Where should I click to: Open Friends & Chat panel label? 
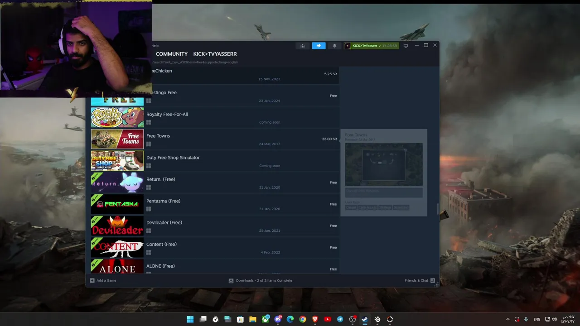[x=416, y=280]
